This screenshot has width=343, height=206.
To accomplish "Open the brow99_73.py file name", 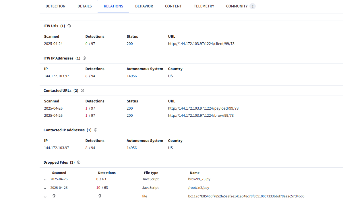I will (199, 179).
